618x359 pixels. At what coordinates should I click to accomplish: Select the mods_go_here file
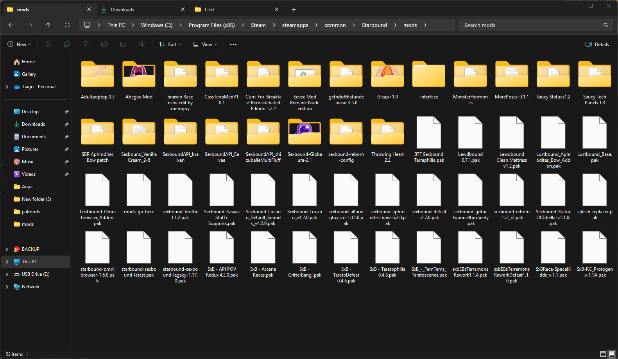coord(139,195)
